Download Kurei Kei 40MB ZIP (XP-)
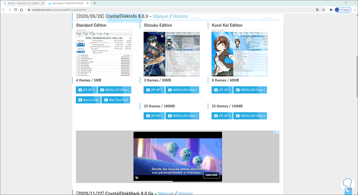 [222, 90]
